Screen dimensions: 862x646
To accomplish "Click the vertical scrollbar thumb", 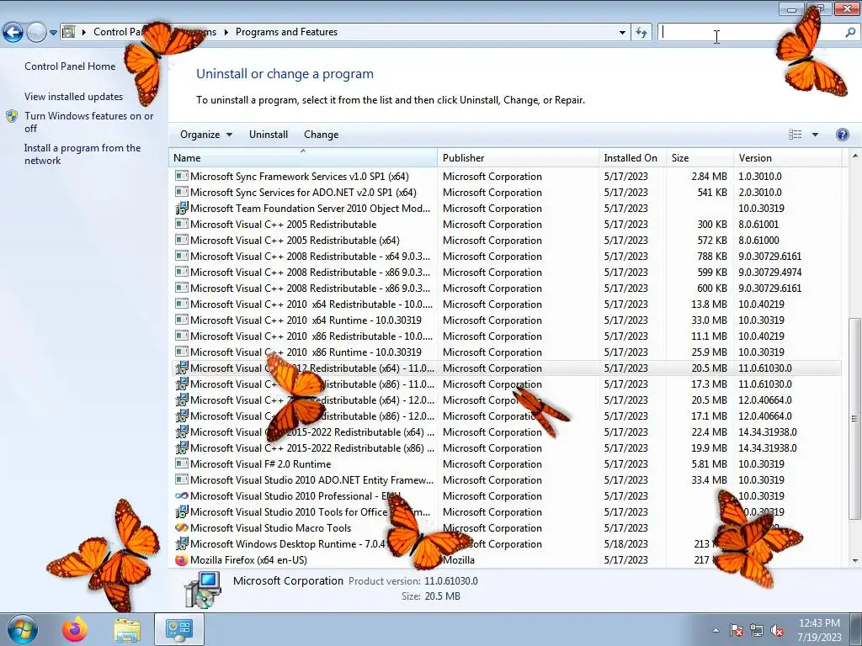I will (x=855, y=419).
